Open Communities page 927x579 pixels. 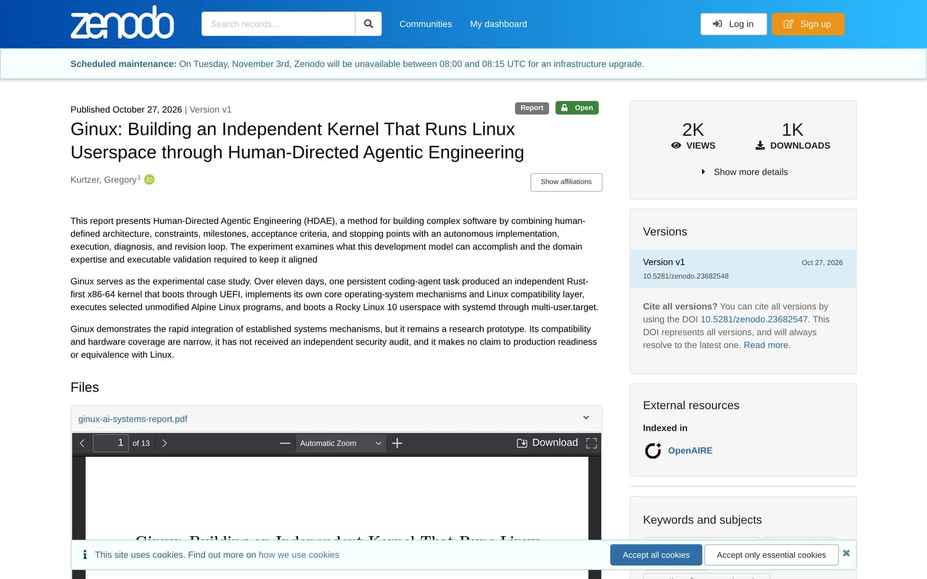(x=425, y=24)
